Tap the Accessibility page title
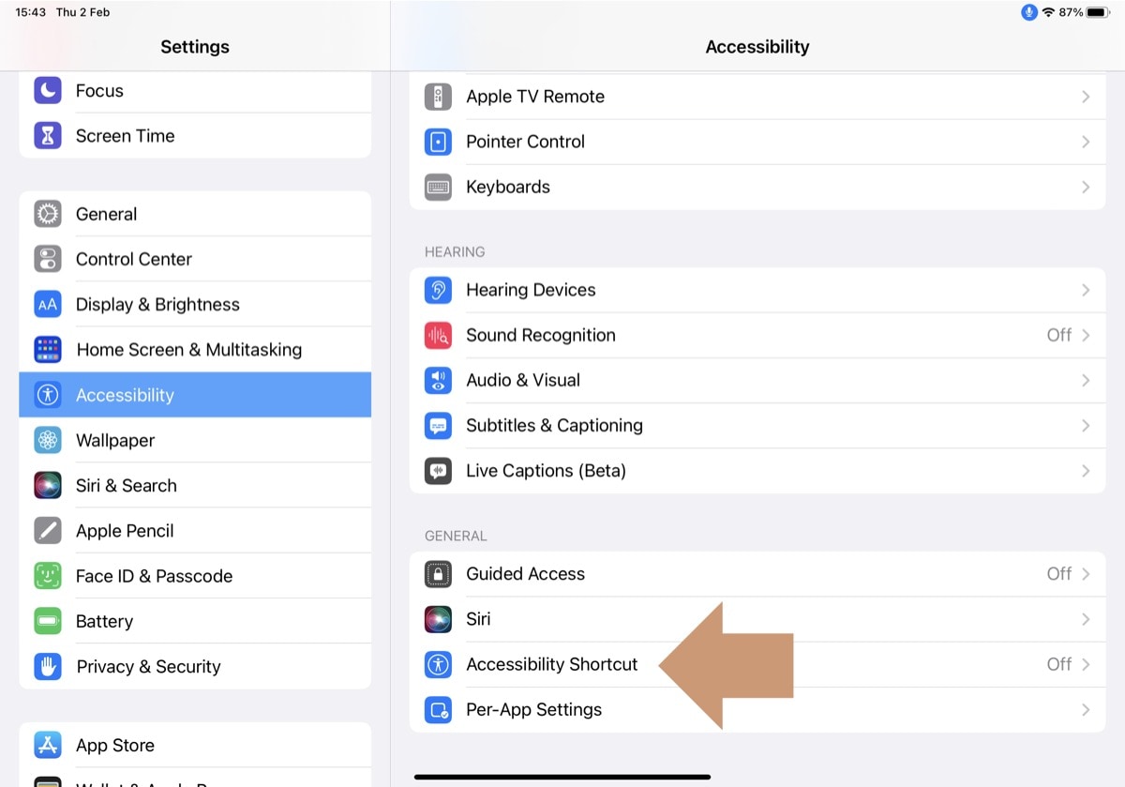Screen dimensions: 1125x787 (757, 47)
